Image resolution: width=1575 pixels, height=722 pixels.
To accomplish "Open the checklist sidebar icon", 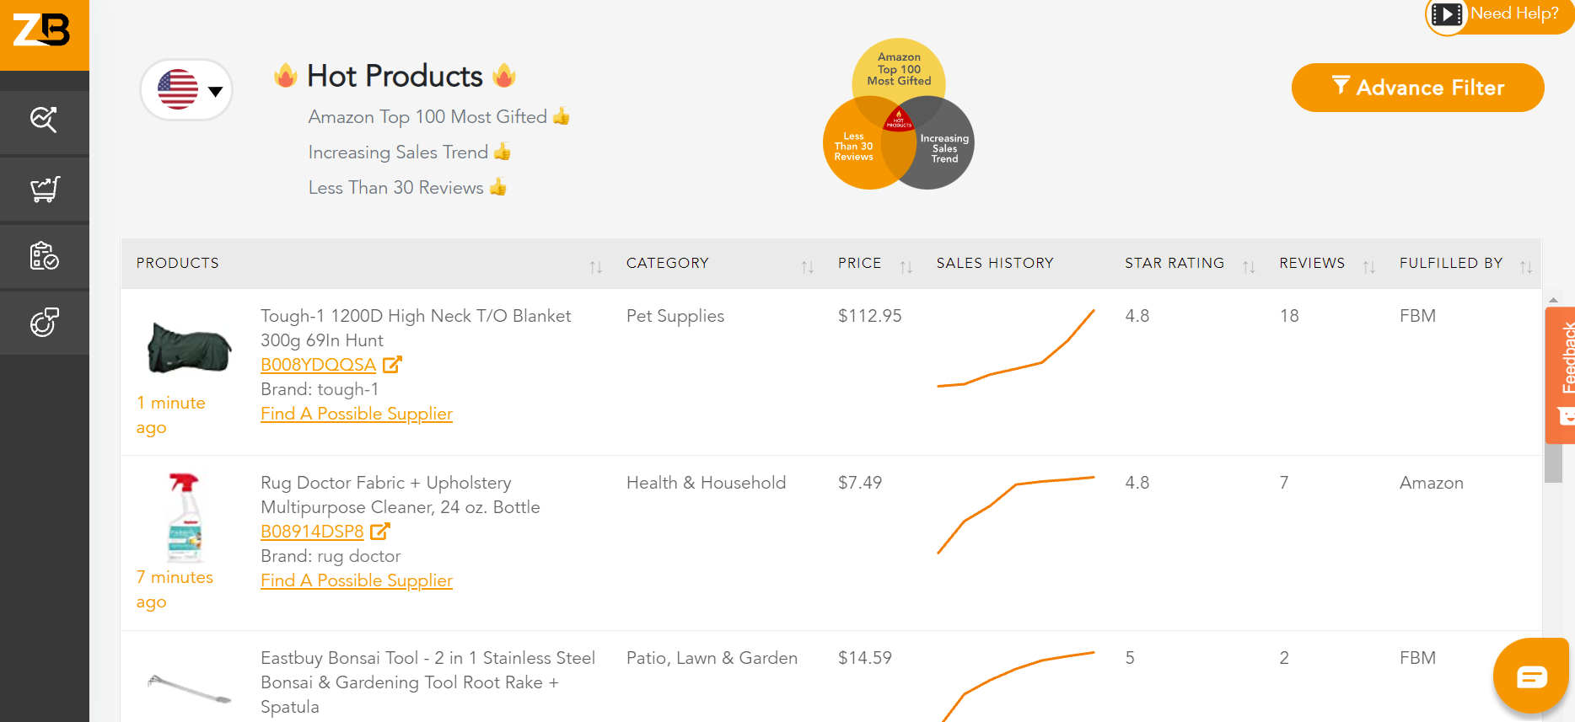I will coord(44,255).
